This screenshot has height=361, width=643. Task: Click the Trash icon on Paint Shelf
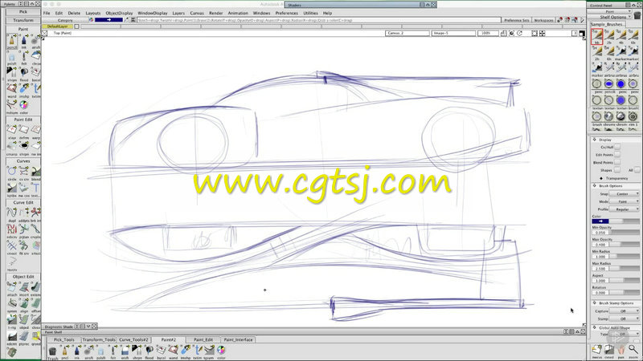[x=52, y=352]
